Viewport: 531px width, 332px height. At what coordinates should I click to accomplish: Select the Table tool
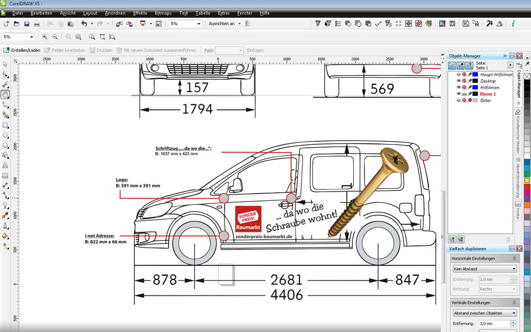[5, 175]
